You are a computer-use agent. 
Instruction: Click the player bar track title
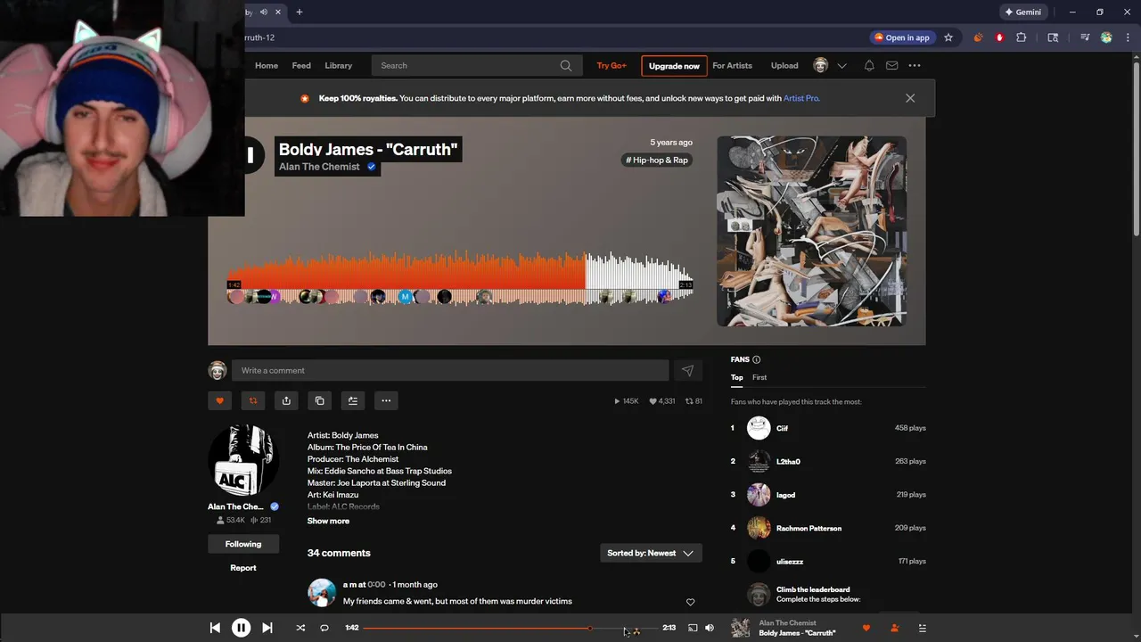pyautogui.click(x=797, y=633)
